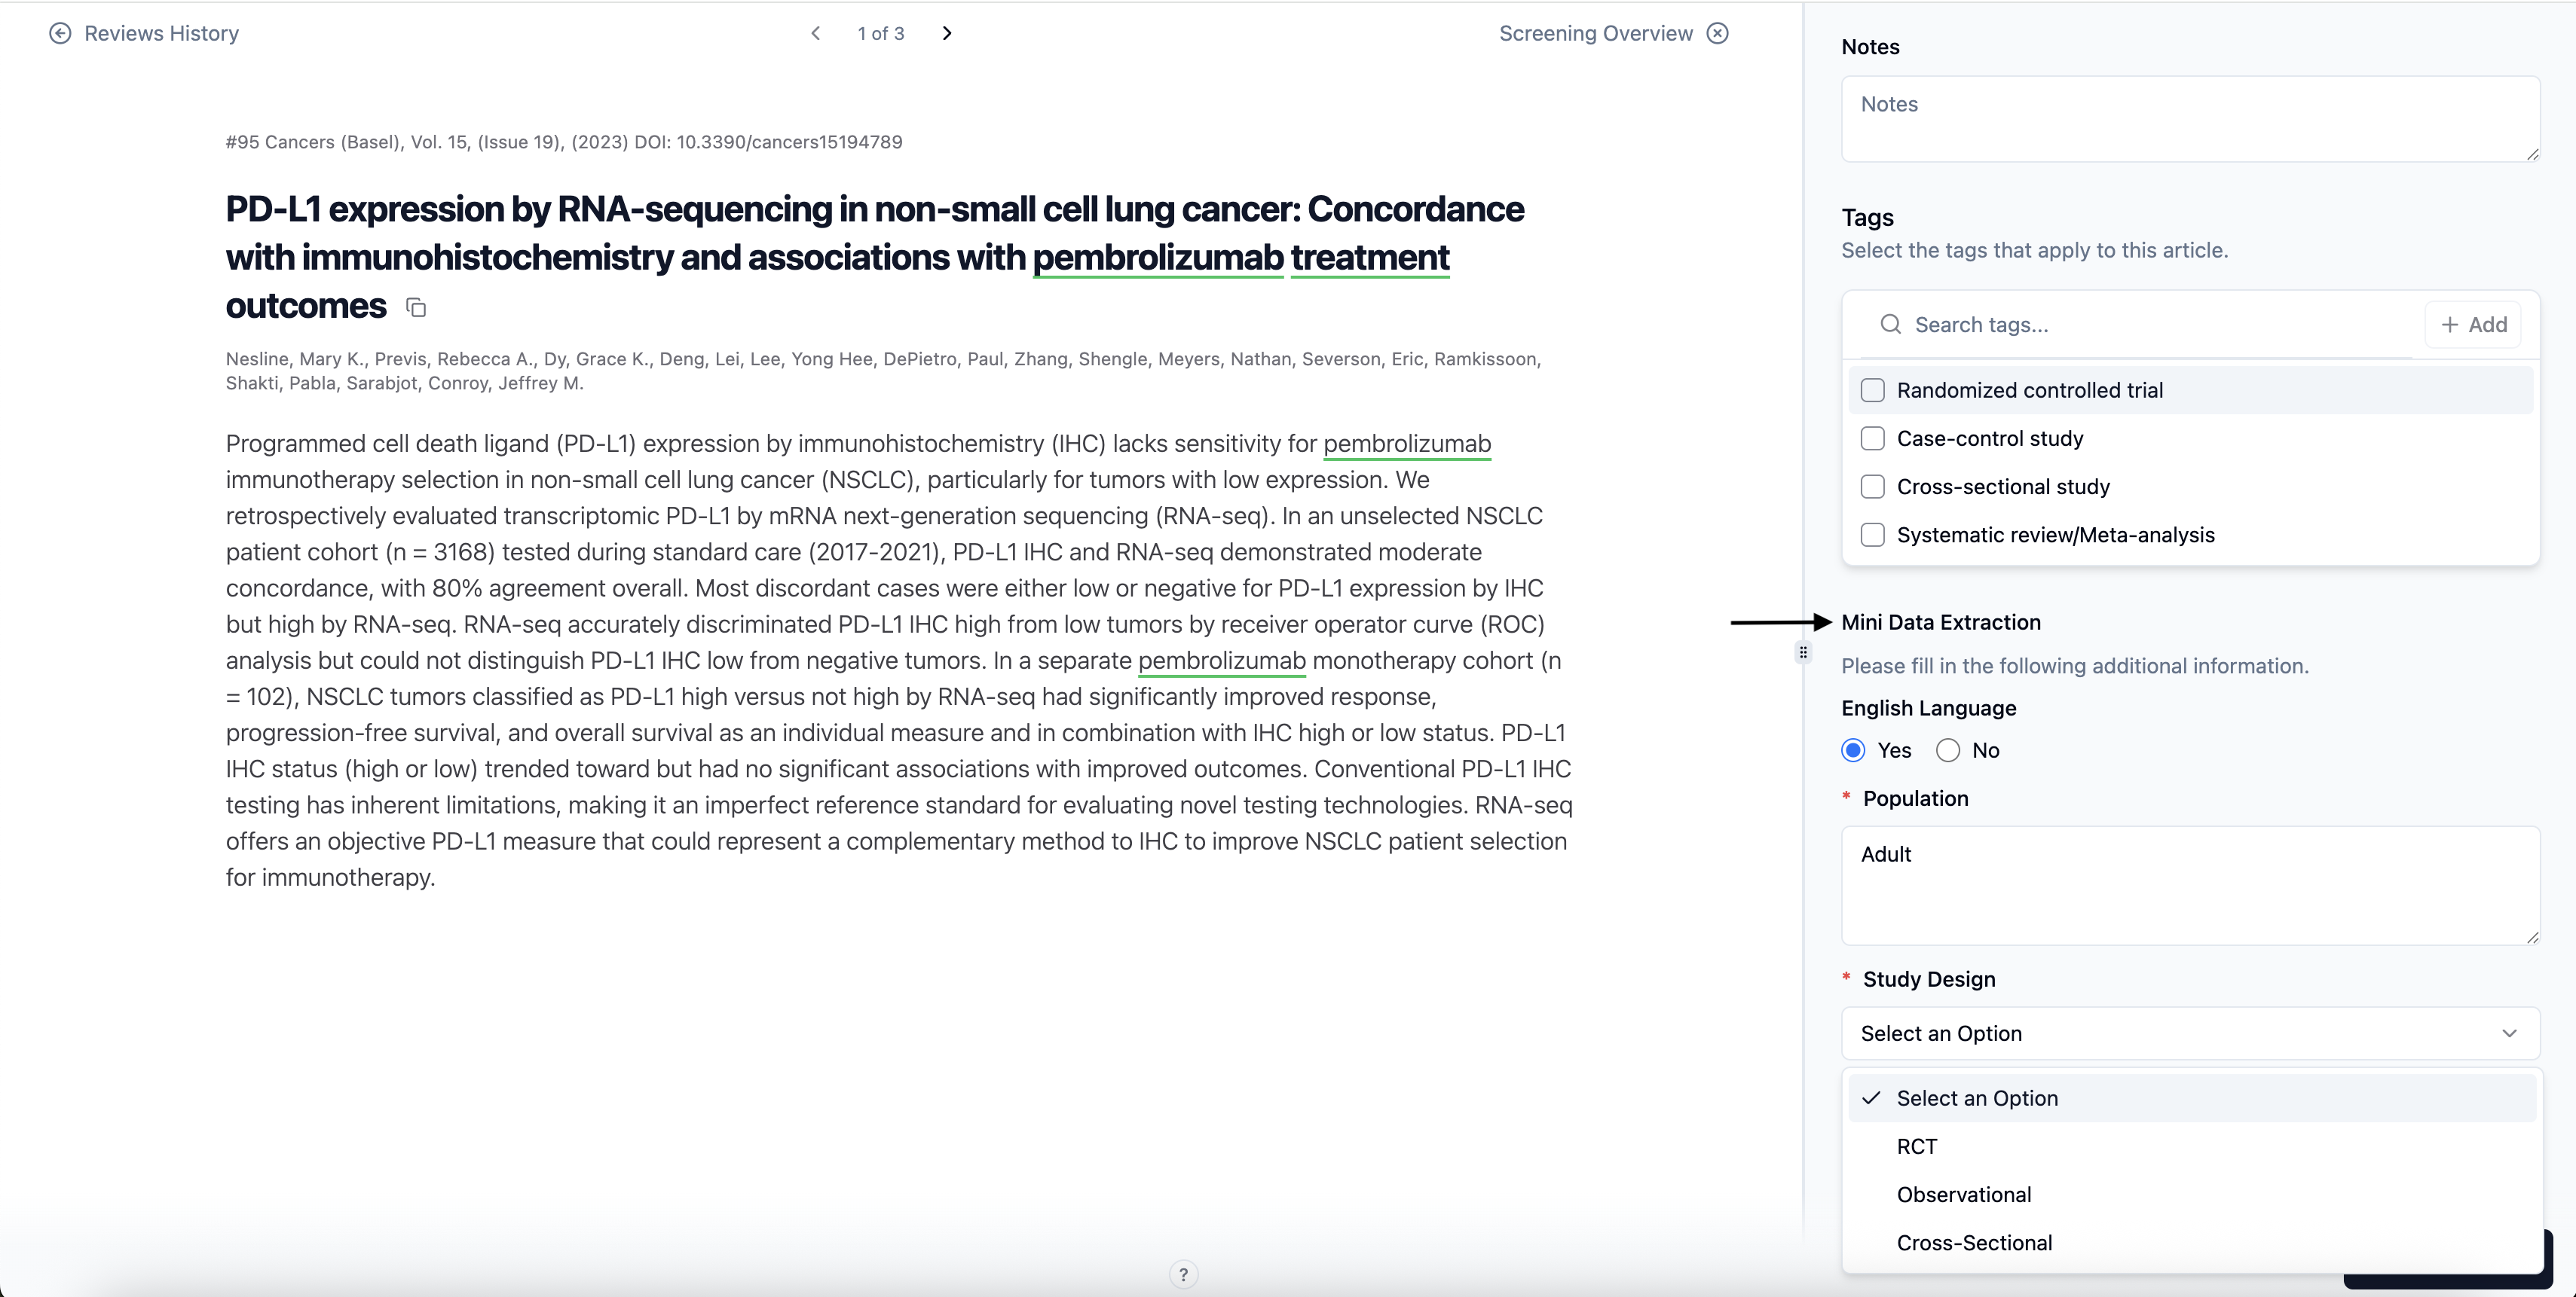Select No for English Language

[1948, 750]
